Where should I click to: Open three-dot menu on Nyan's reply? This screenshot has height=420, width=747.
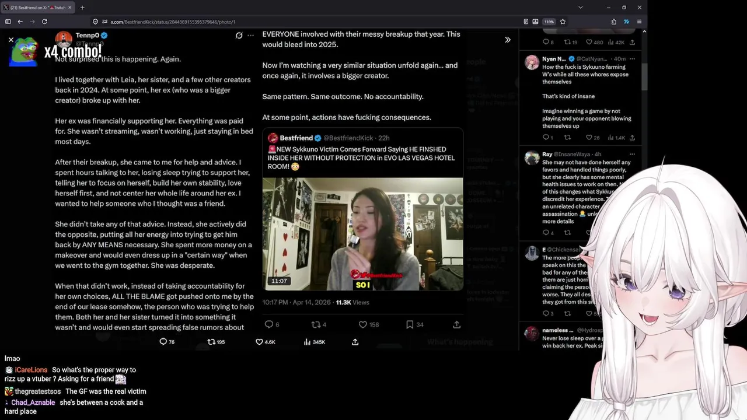click(632, 58)
